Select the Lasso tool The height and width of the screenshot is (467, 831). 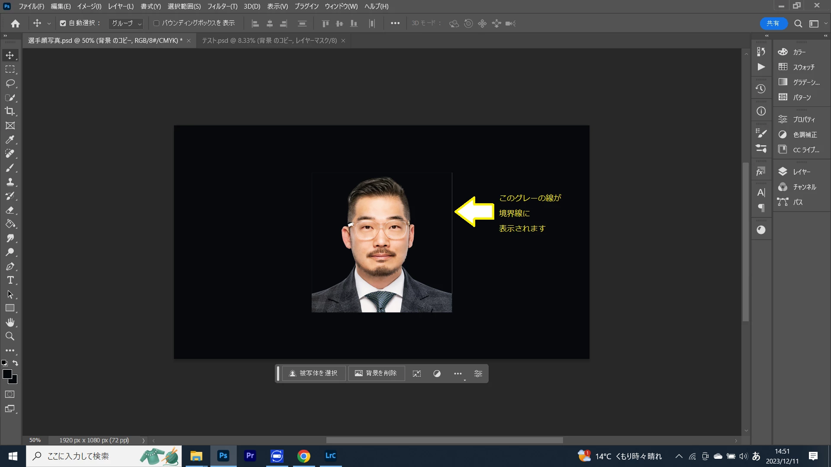10,83
